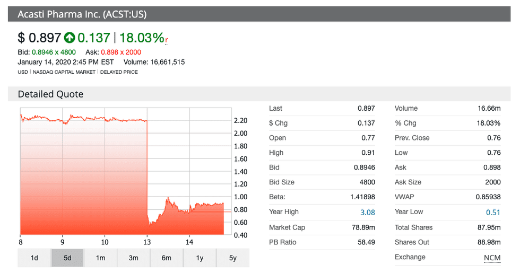This screenshot has width=520, height=274.
Task: Show the 6m chart range
Action: 167,258
